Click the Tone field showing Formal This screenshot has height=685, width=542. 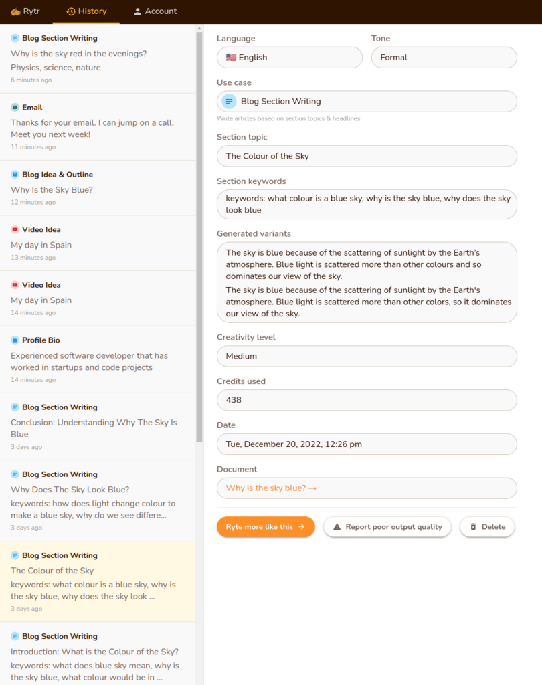coord(444,58)
